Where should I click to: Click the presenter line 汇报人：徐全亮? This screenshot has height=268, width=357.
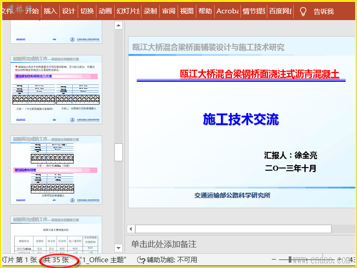(291, 155)
